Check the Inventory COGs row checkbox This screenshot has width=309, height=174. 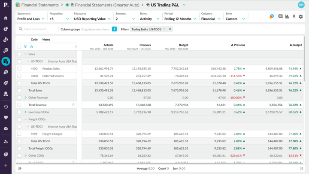coord(19,112)
